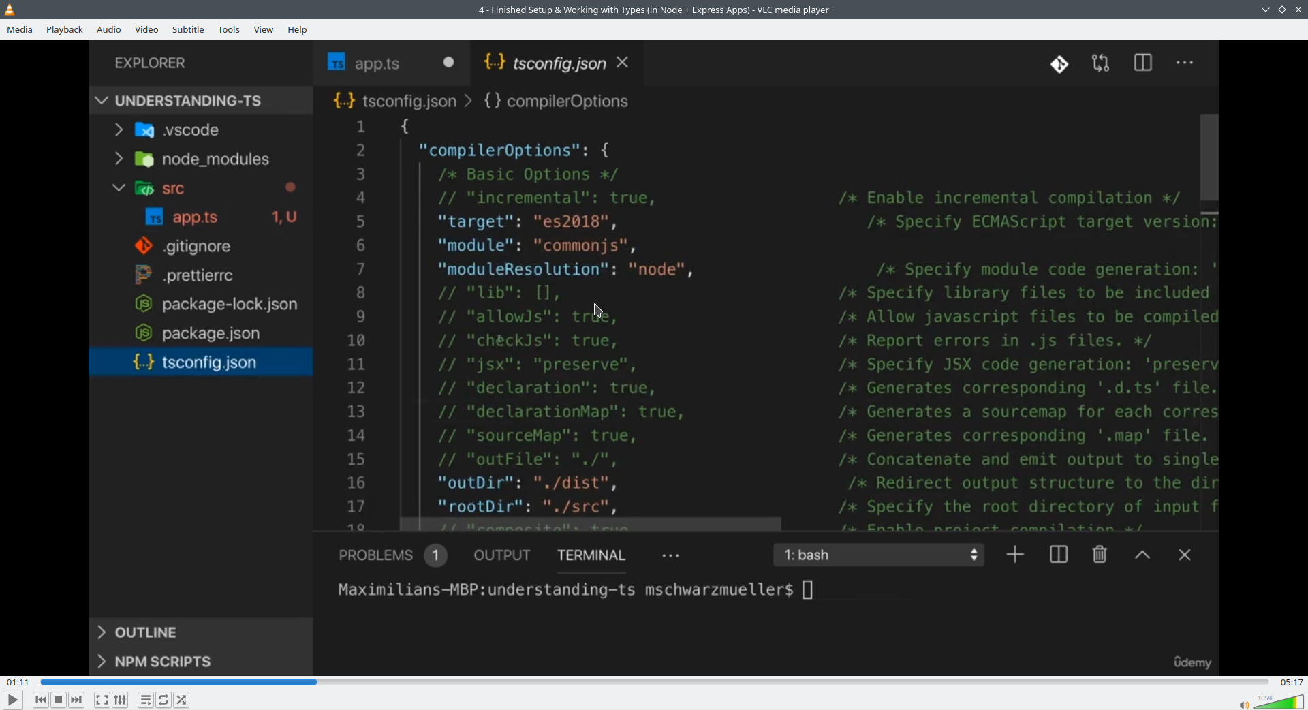The height and width of the screenshot is (710, 1308).
Task: Kill the terminal using the trash icon
Action: point(1099,555)
